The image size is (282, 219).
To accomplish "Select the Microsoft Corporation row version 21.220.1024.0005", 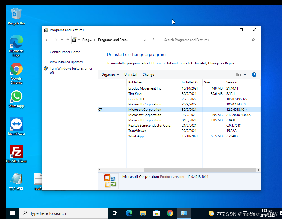I will click(x=179, y=115).
